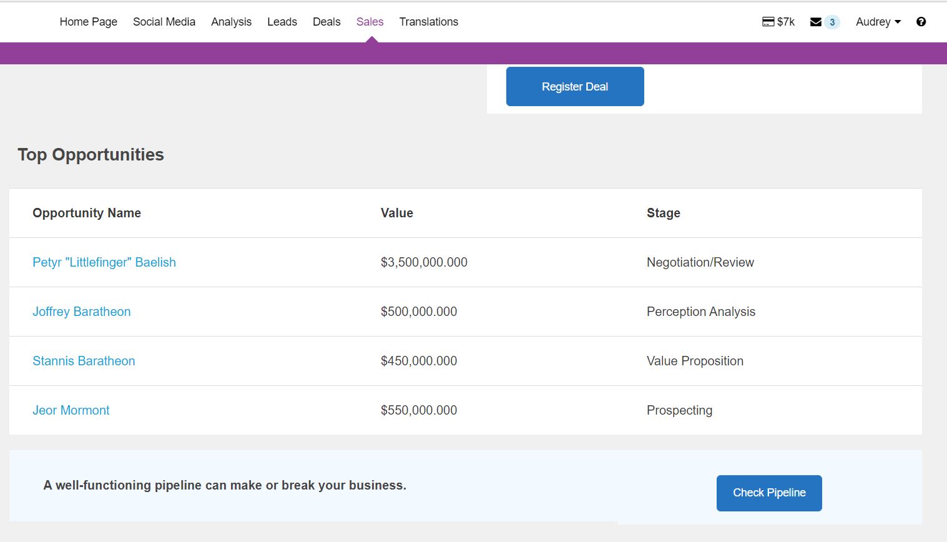
Task: Open the Translations section
Action: (428, 21)
